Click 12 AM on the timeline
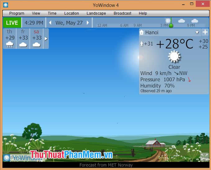Screen dimensions: 211x170 click(102, 26)
